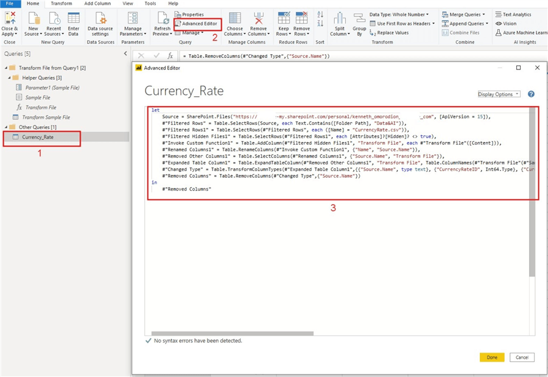
Task: Click the Enter Data icon
Action: pos(74,18)
